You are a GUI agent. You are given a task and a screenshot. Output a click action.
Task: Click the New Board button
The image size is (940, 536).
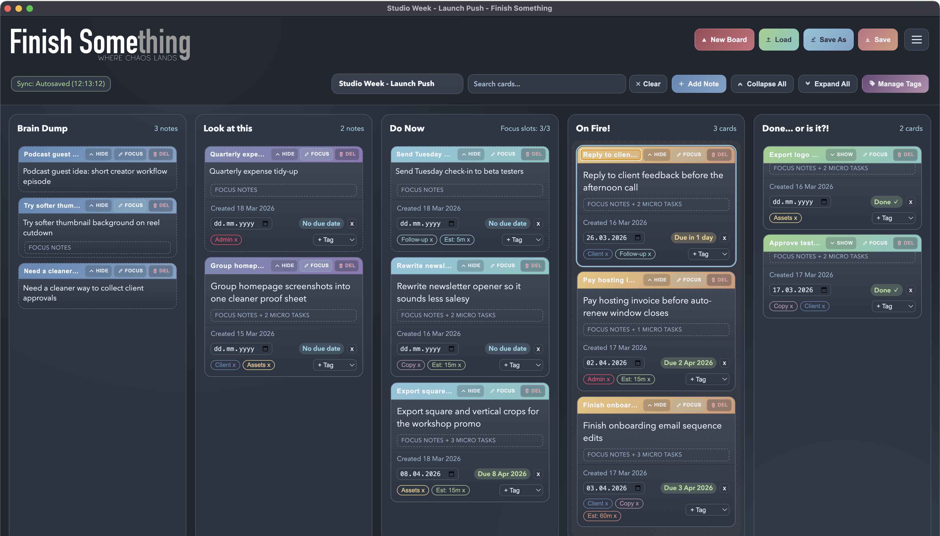[x=724, y=39]
